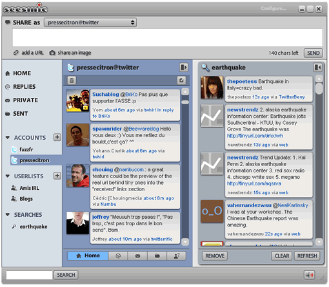The image size is (329, 287).
Task: Remove the earthquake search column
Action: pos(215,255)
